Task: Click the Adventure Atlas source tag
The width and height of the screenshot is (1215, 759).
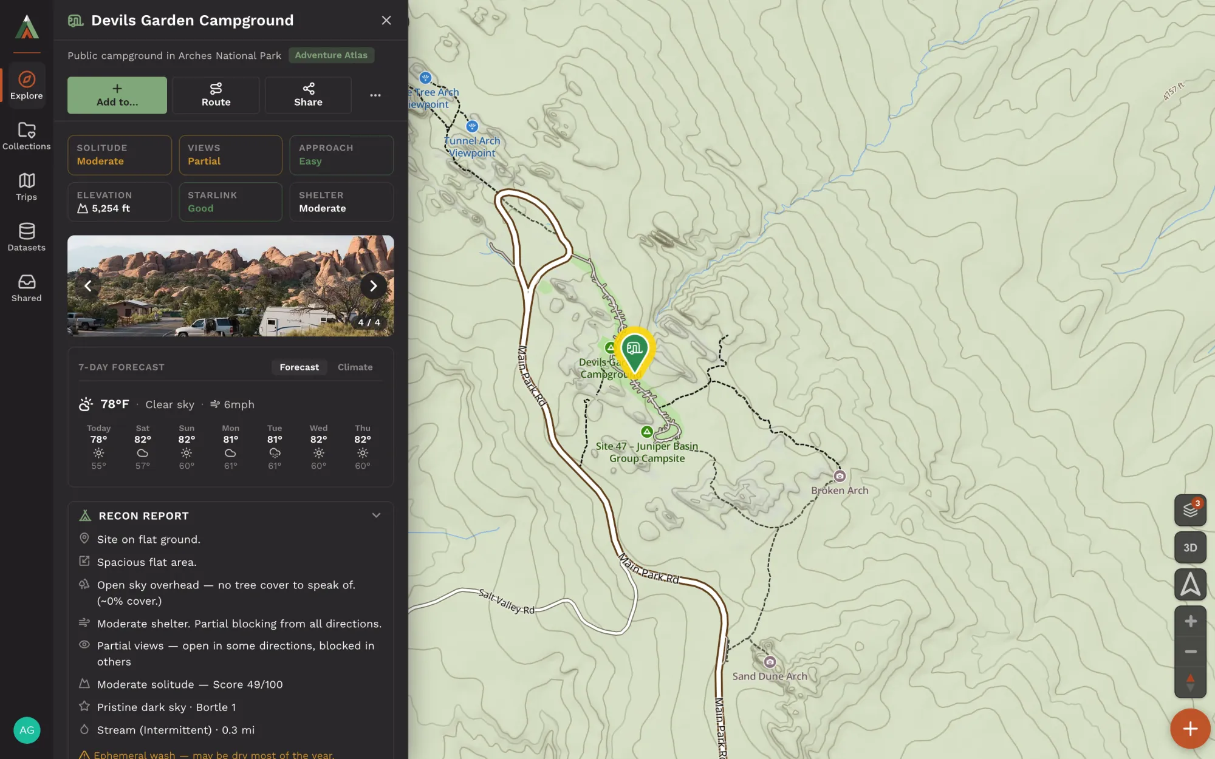Action: click(331, 55)
